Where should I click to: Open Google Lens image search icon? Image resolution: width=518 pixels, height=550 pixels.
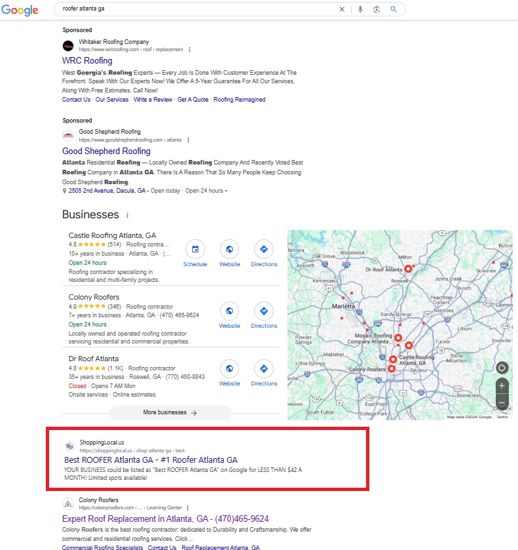click(377, 9)
